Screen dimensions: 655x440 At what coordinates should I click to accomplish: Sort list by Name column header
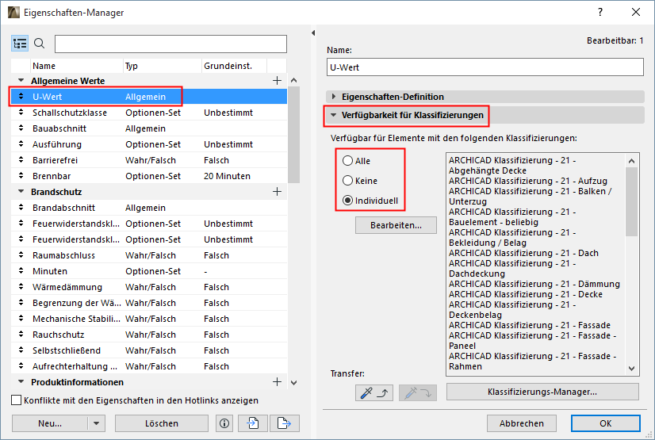click(x=77, y=66)
